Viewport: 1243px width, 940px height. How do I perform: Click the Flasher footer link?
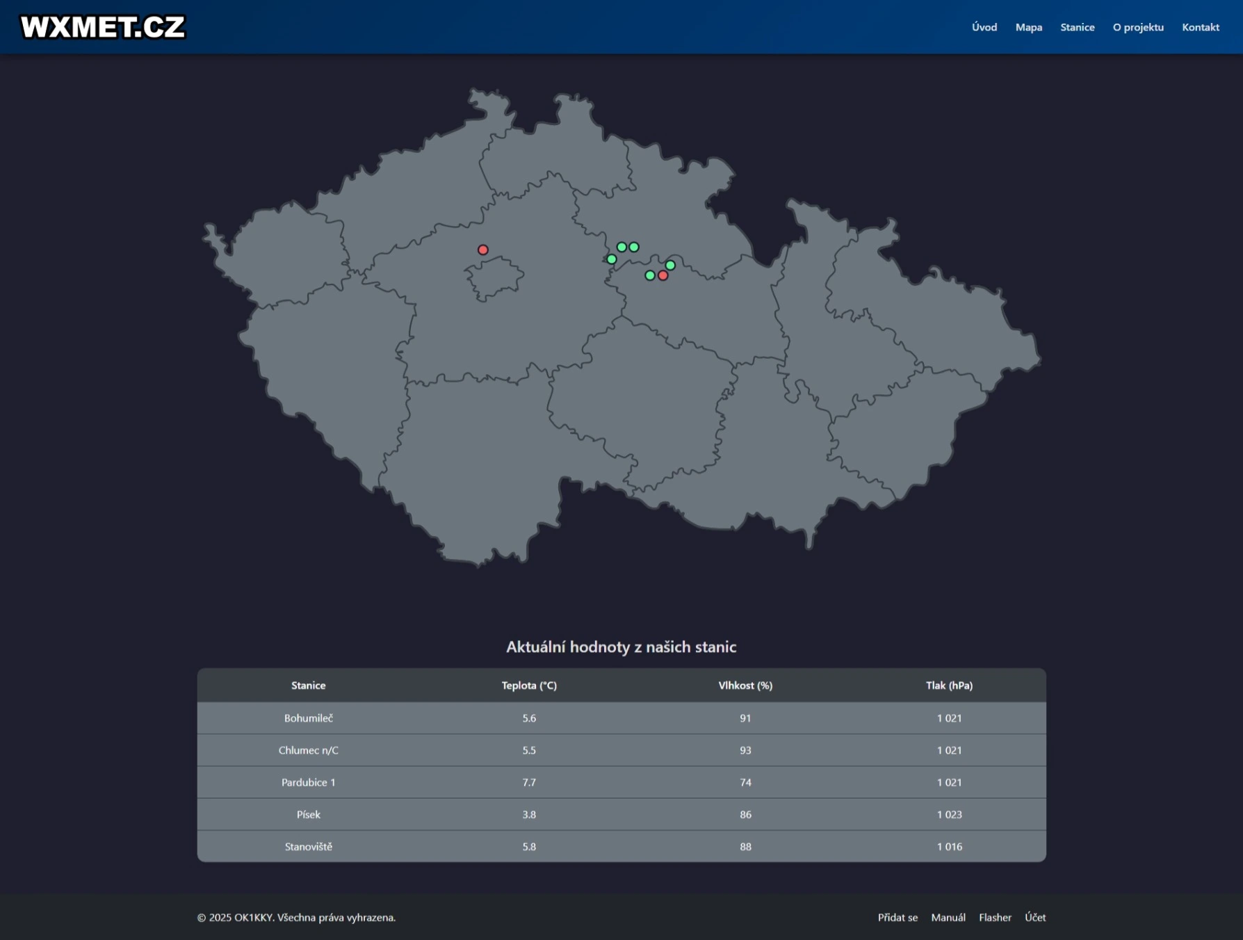click(x=996, y=917)
